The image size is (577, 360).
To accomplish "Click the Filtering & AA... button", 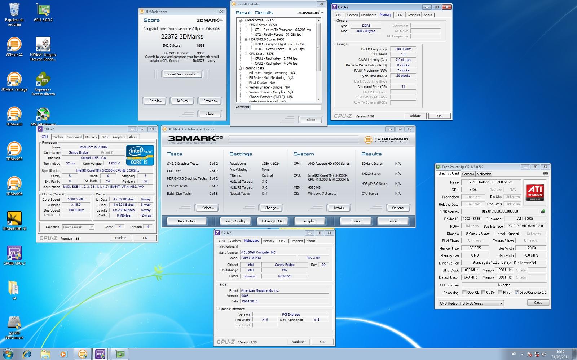I will coord(273,221).
